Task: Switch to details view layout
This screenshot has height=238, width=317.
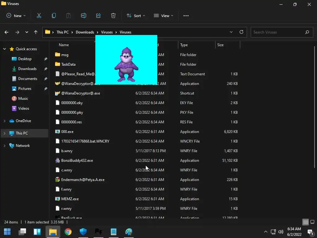Action: click(x=306, y=222)
